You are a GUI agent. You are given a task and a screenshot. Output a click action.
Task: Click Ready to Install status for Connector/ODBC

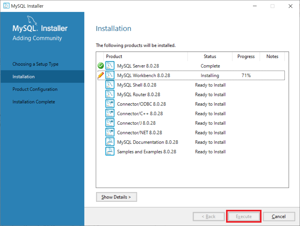[210, 104]
